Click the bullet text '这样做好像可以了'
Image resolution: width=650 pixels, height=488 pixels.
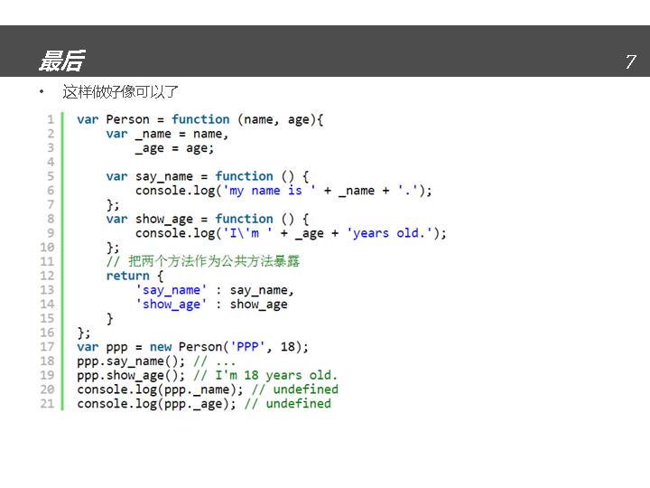tap(120, 92)
